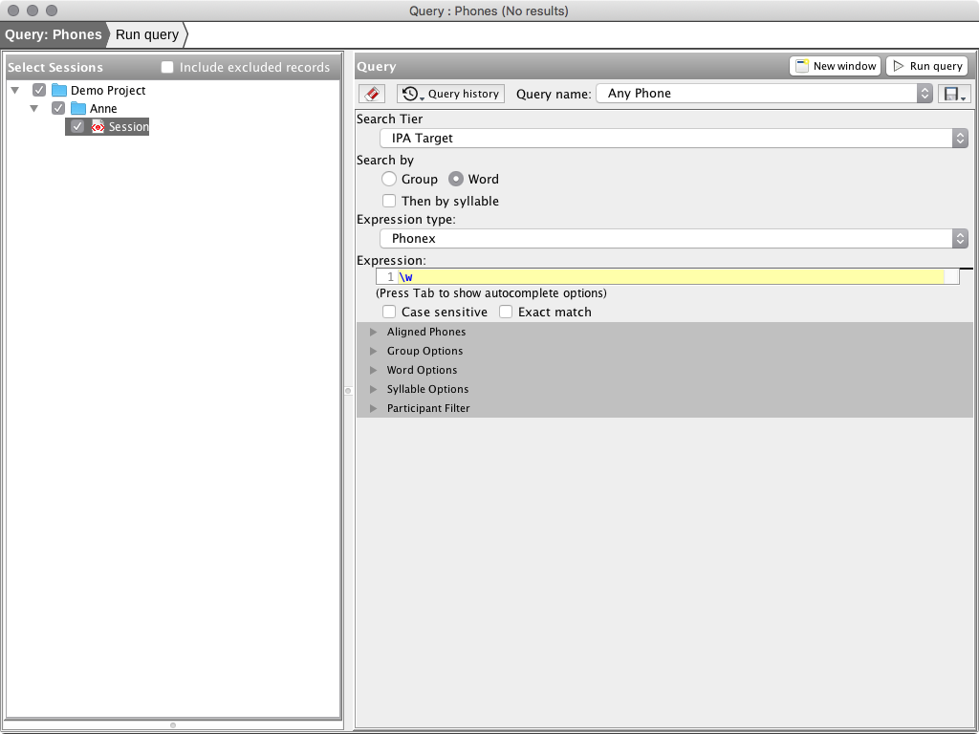979x734 pixels.
Task: Enable the Case sensitive option
Action: (x=389, y=312)
